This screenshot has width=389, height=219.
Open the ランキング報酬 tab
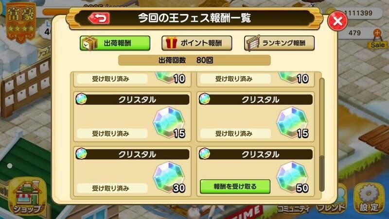coord(279,43)
